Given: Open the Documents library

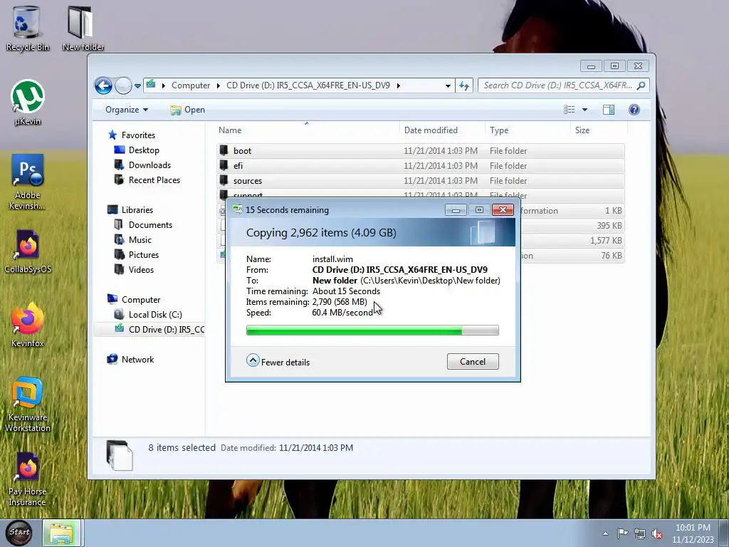Looking at the screenshot, I should [144, 224].
